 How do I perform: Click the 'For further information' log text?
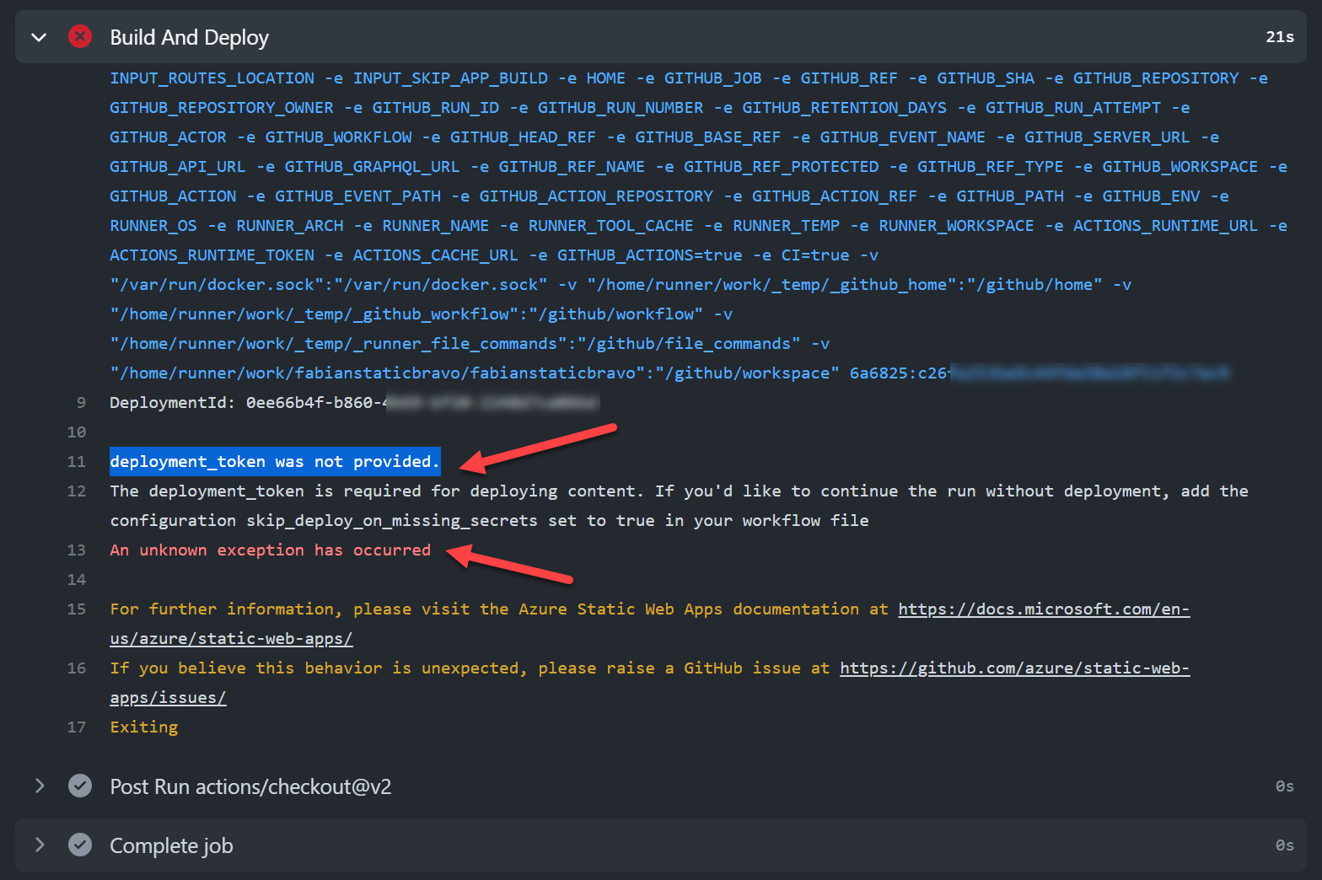coord(499,609)
